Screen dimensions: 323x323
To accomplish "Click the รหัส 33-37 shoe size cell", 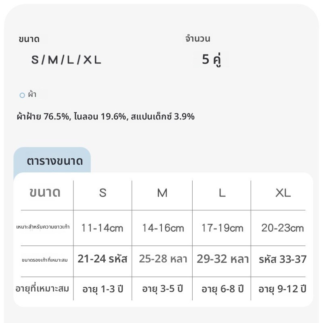I will point(283,259).
